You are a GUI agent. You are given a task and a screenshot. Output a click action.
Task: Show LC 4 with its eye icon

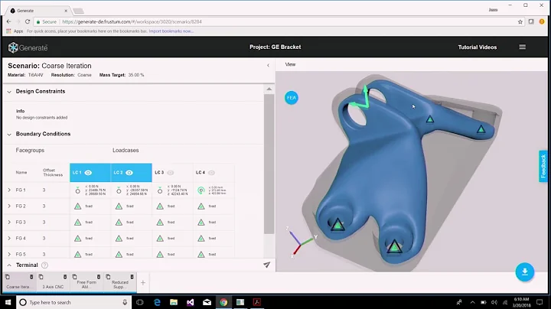[x=211, y=172]
